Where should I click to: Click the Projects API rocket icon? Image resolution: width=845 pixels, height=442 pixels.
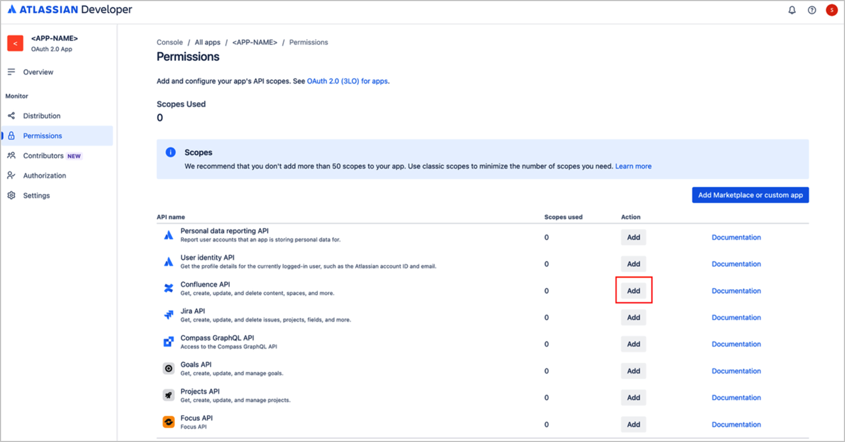(169, 395)
